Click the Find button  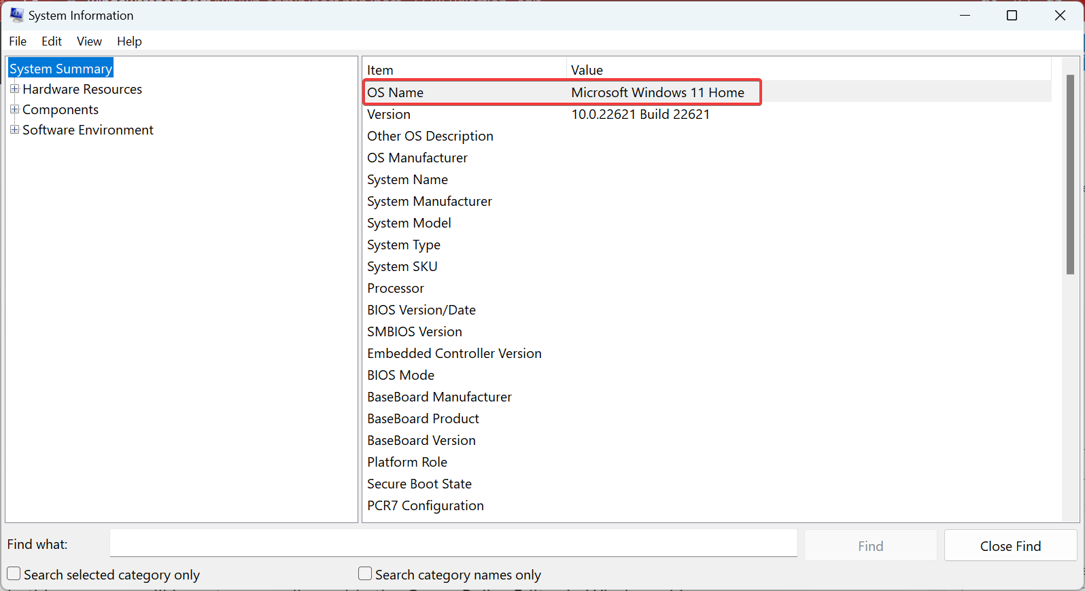point(870,545)
